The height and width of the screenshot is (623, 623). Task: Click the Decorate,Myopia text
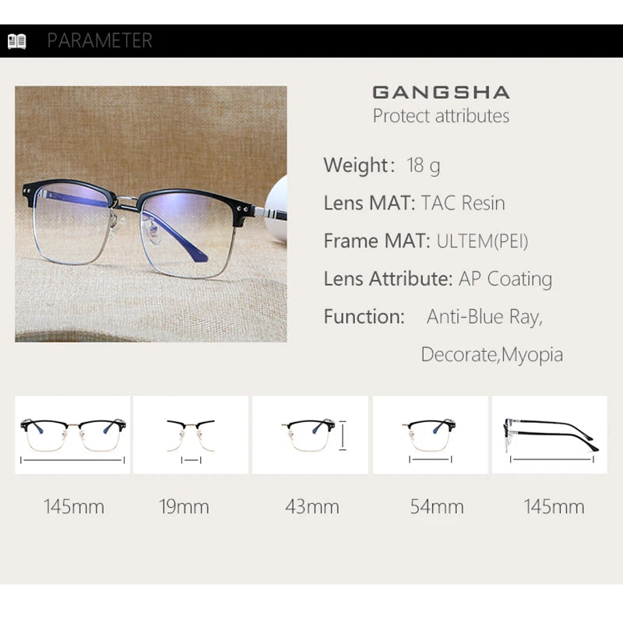(492, 355)
